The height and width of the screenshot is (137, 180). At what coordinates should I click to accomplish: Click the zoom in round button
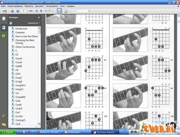coord(41,11)
